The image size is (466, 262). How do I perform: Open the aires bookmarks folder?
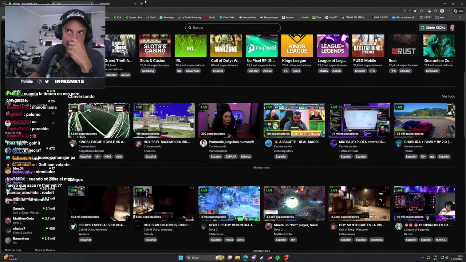(440, 17)
